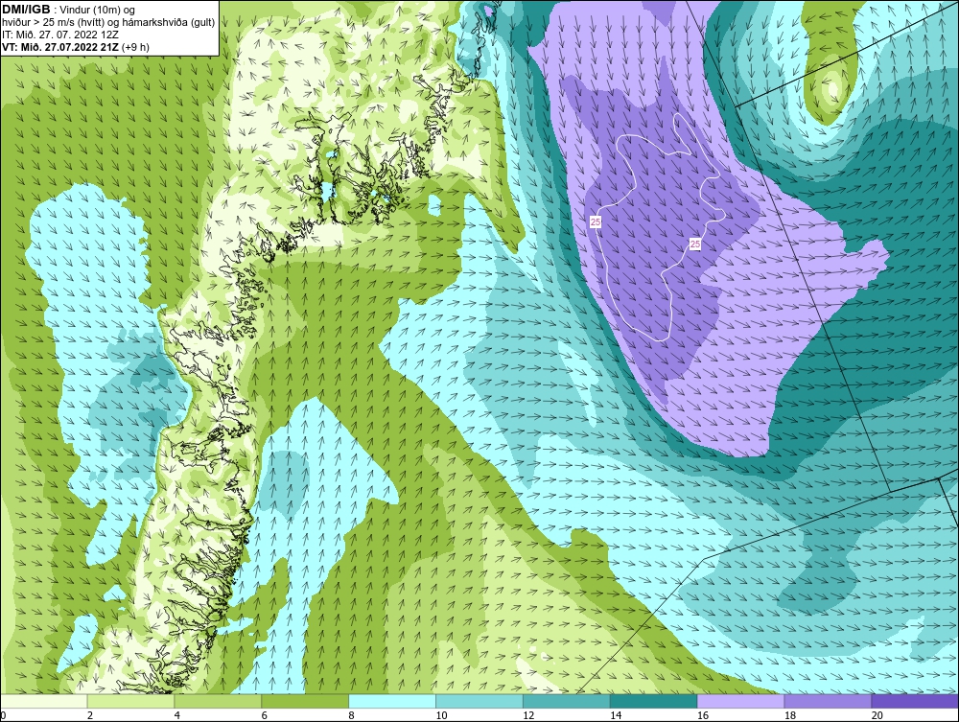Click the above-20 m/s dark purple legend swatch
The width and height of the screenshot is (959, 722).
click(915, 701)
